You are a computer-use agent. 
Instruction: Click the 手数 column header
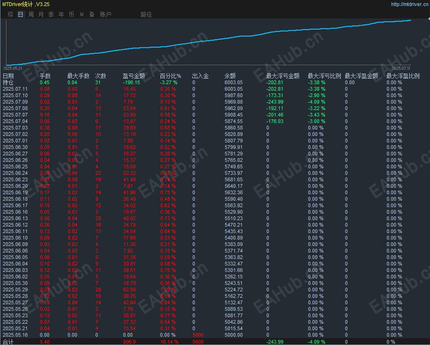coord(45,76)
